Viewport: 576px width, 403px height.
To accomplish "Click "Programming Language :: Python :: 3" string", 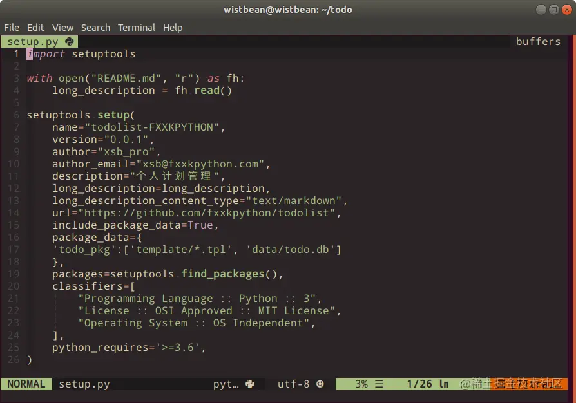I will click(197, 299).
